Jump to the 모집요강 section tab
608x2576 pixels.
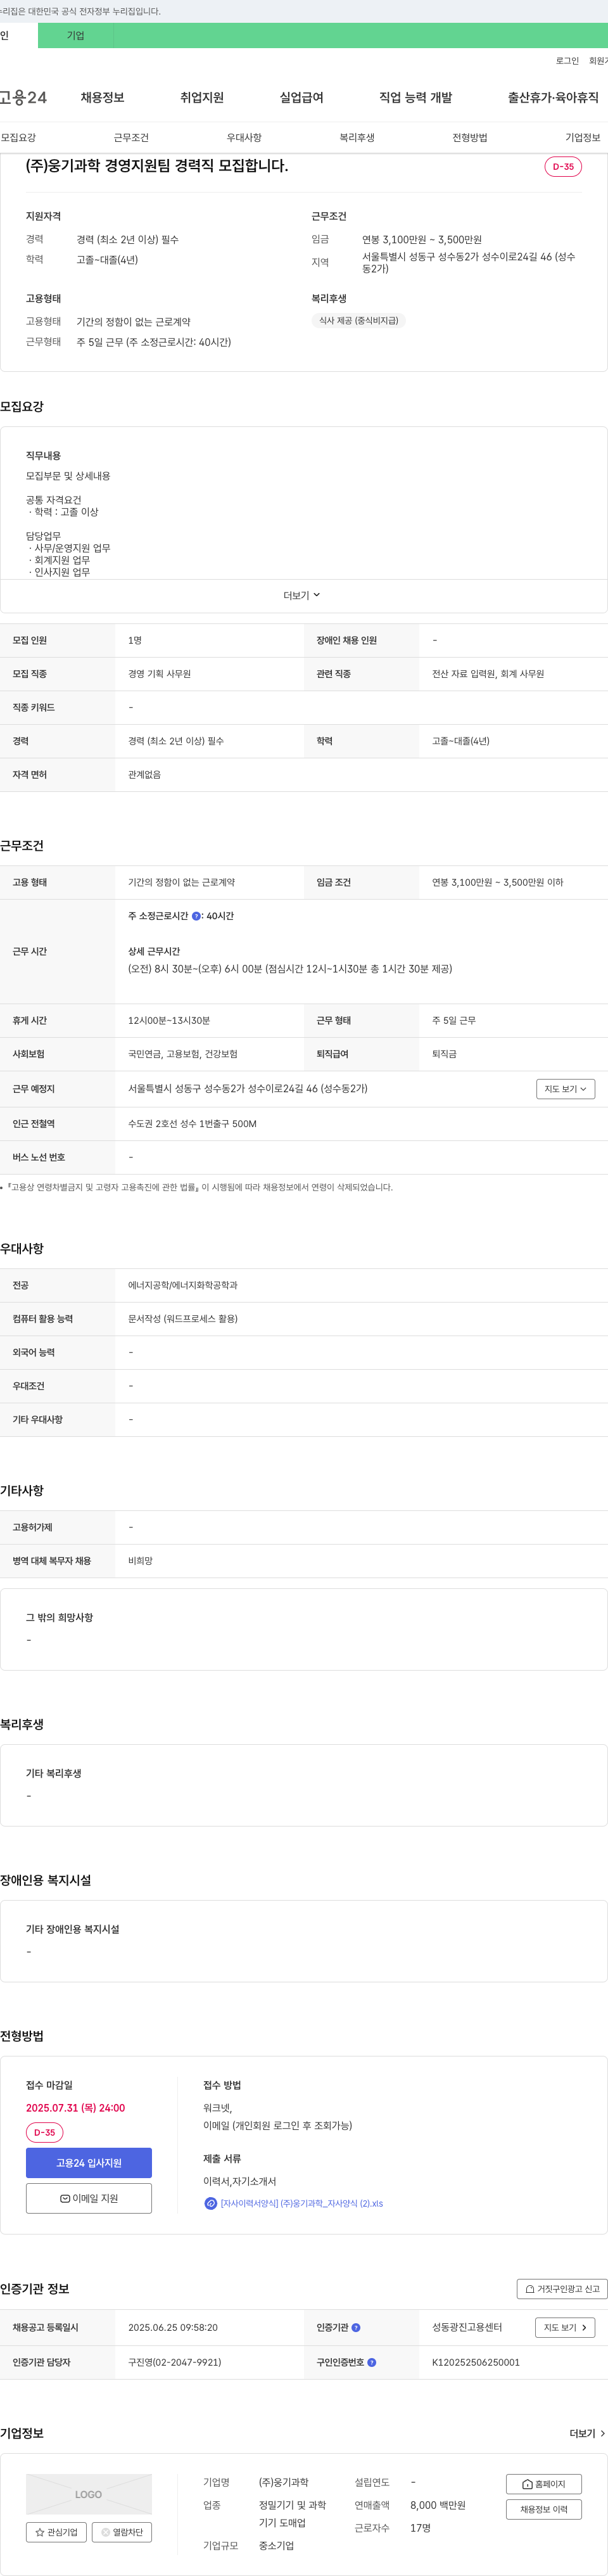click(18, 137)
